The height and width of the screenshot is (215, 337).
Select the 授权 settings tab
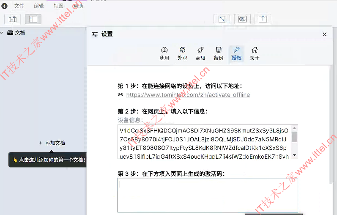click(x=237, y=54)
